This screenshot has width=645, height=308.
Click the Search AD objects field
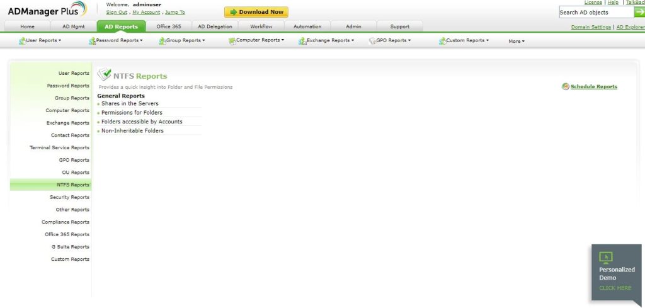(596, 13)
